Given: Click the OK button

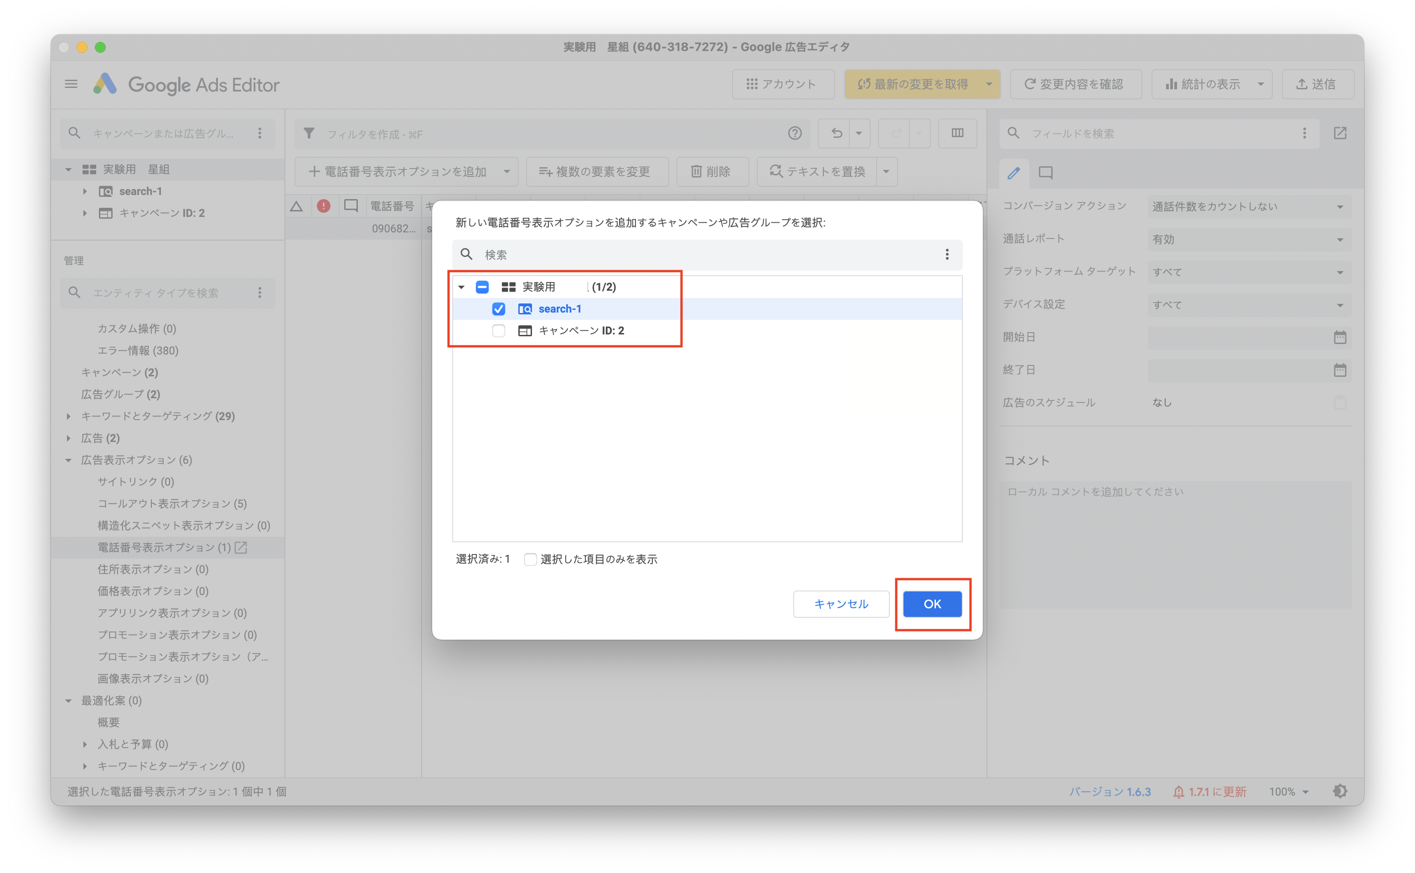Looking at the screenshot, I should click(932, 604).
